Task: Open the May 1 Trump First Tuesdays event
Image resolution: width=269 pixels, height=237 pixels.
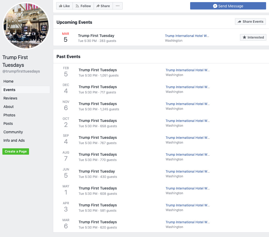Action: tap(98, 188)
